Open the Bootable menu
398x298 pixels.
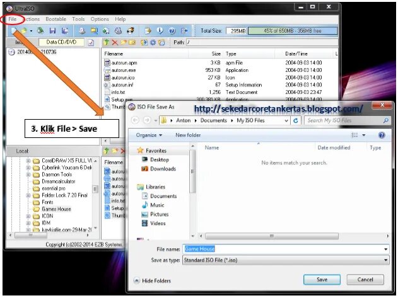(56, 19)
